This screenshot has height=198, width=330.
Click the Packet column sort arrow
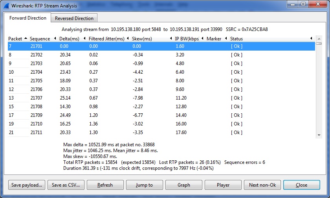click(26, 38)
